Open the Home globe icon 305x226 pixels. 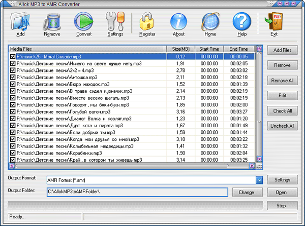pyautogui.click(x=210, y=22)
